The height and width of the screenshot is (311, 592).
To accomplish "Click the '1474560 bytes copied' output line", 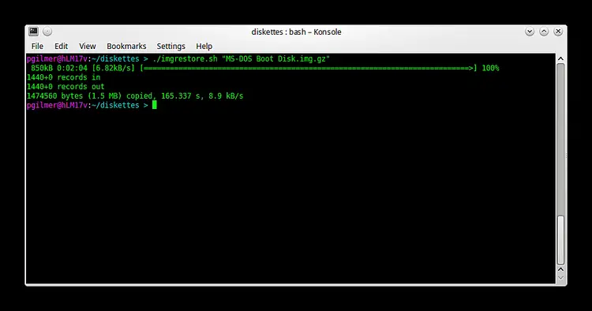I will 135,96.
